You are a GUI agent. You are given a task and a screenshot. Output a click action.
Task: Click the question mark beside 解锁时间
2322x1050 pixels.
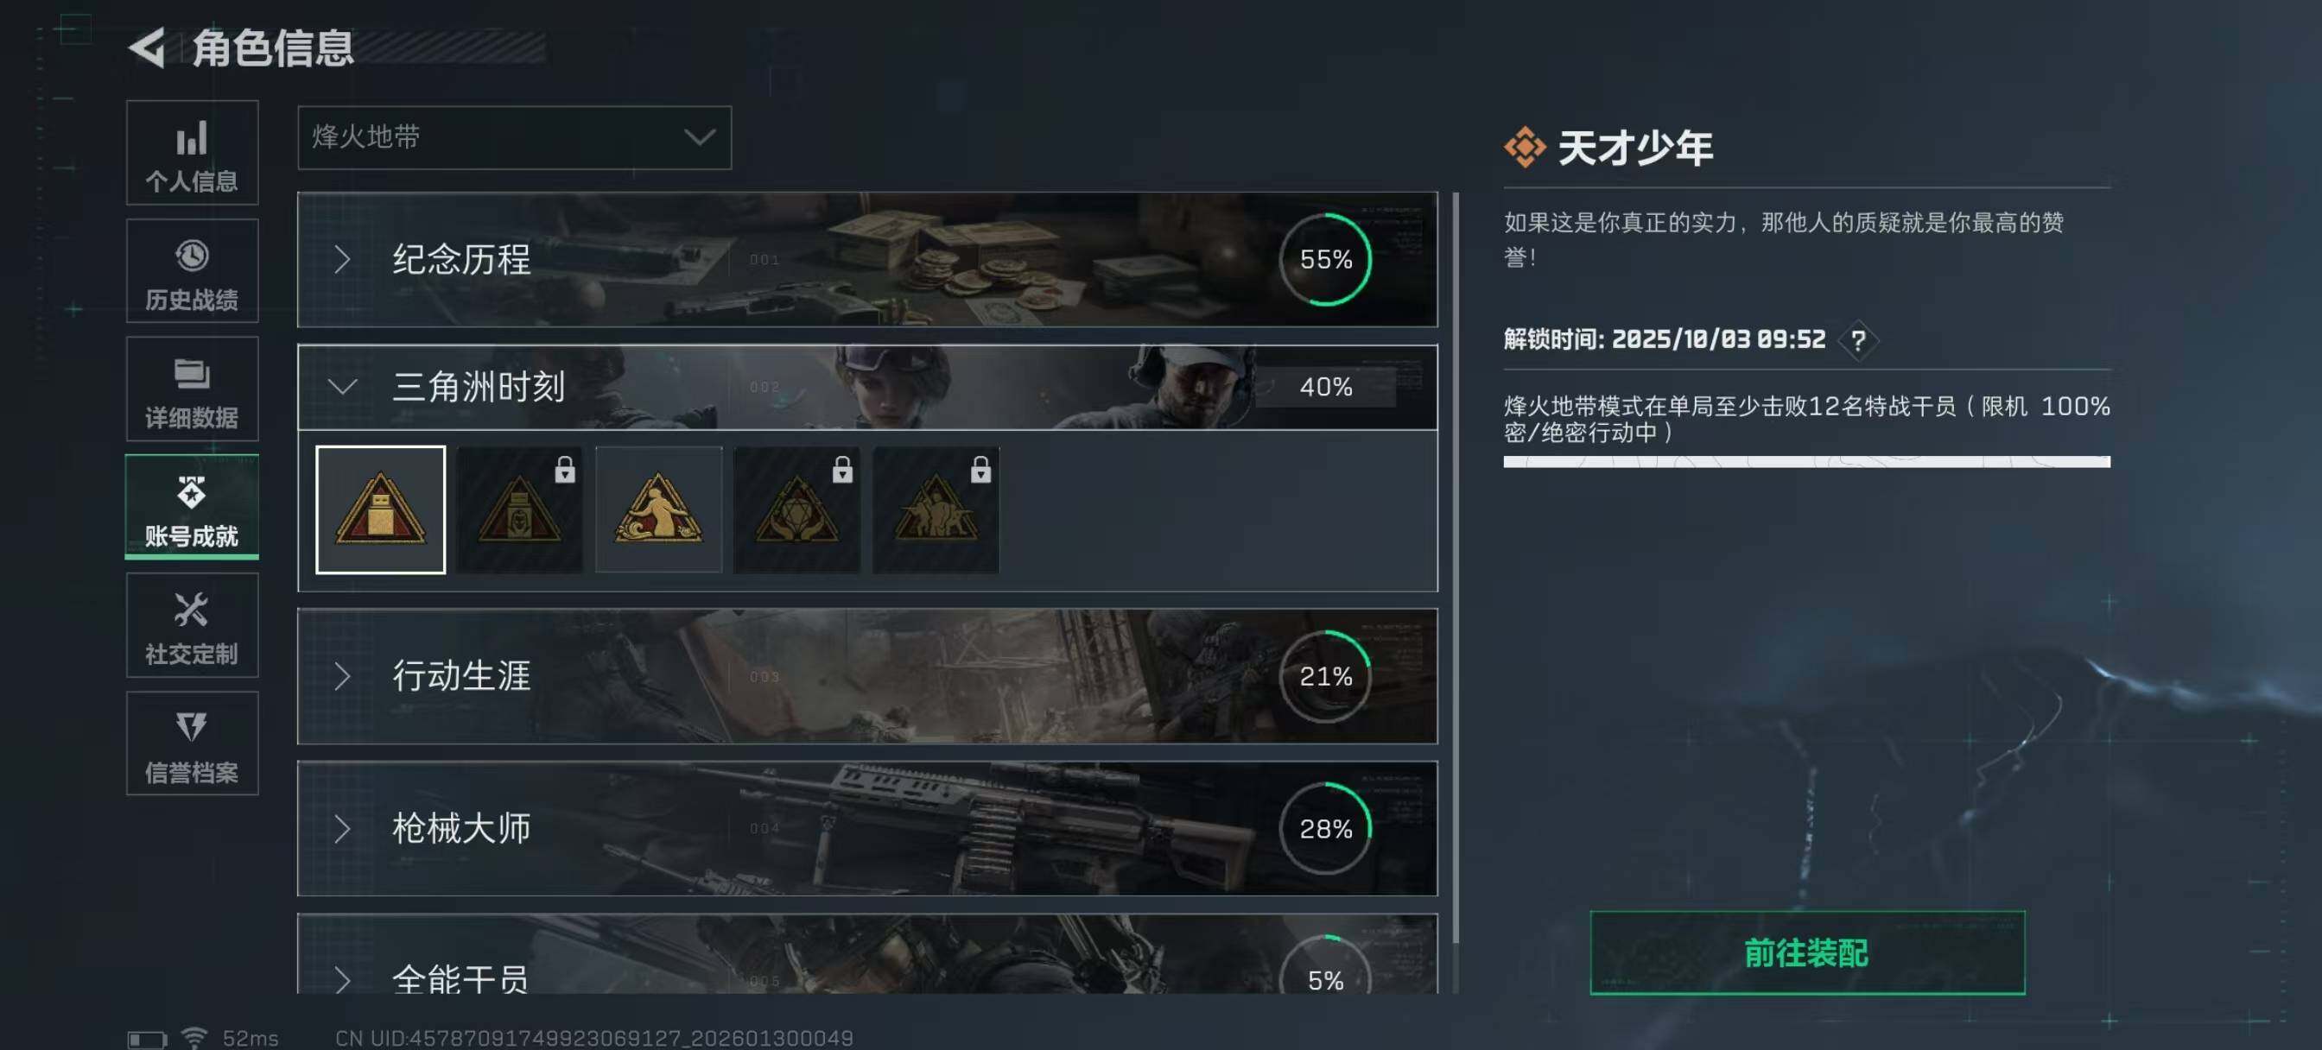coord(1858,341)
